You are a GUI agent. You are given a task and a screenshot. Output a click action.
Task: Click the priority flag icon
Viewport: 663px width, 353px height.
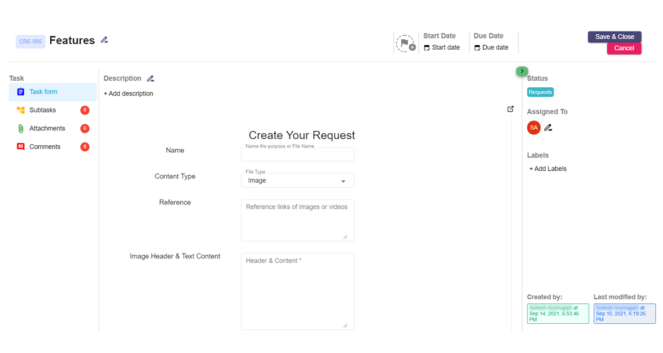pos(406,43)
